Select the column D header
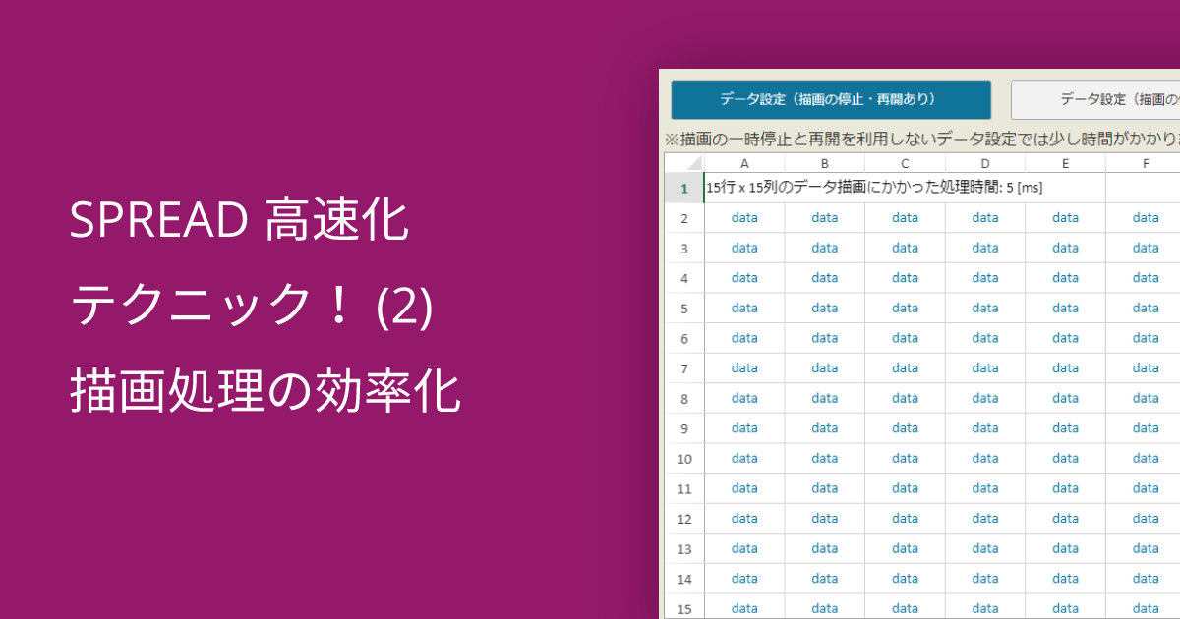The image size is (1180, 619). (x=984, y=163)
